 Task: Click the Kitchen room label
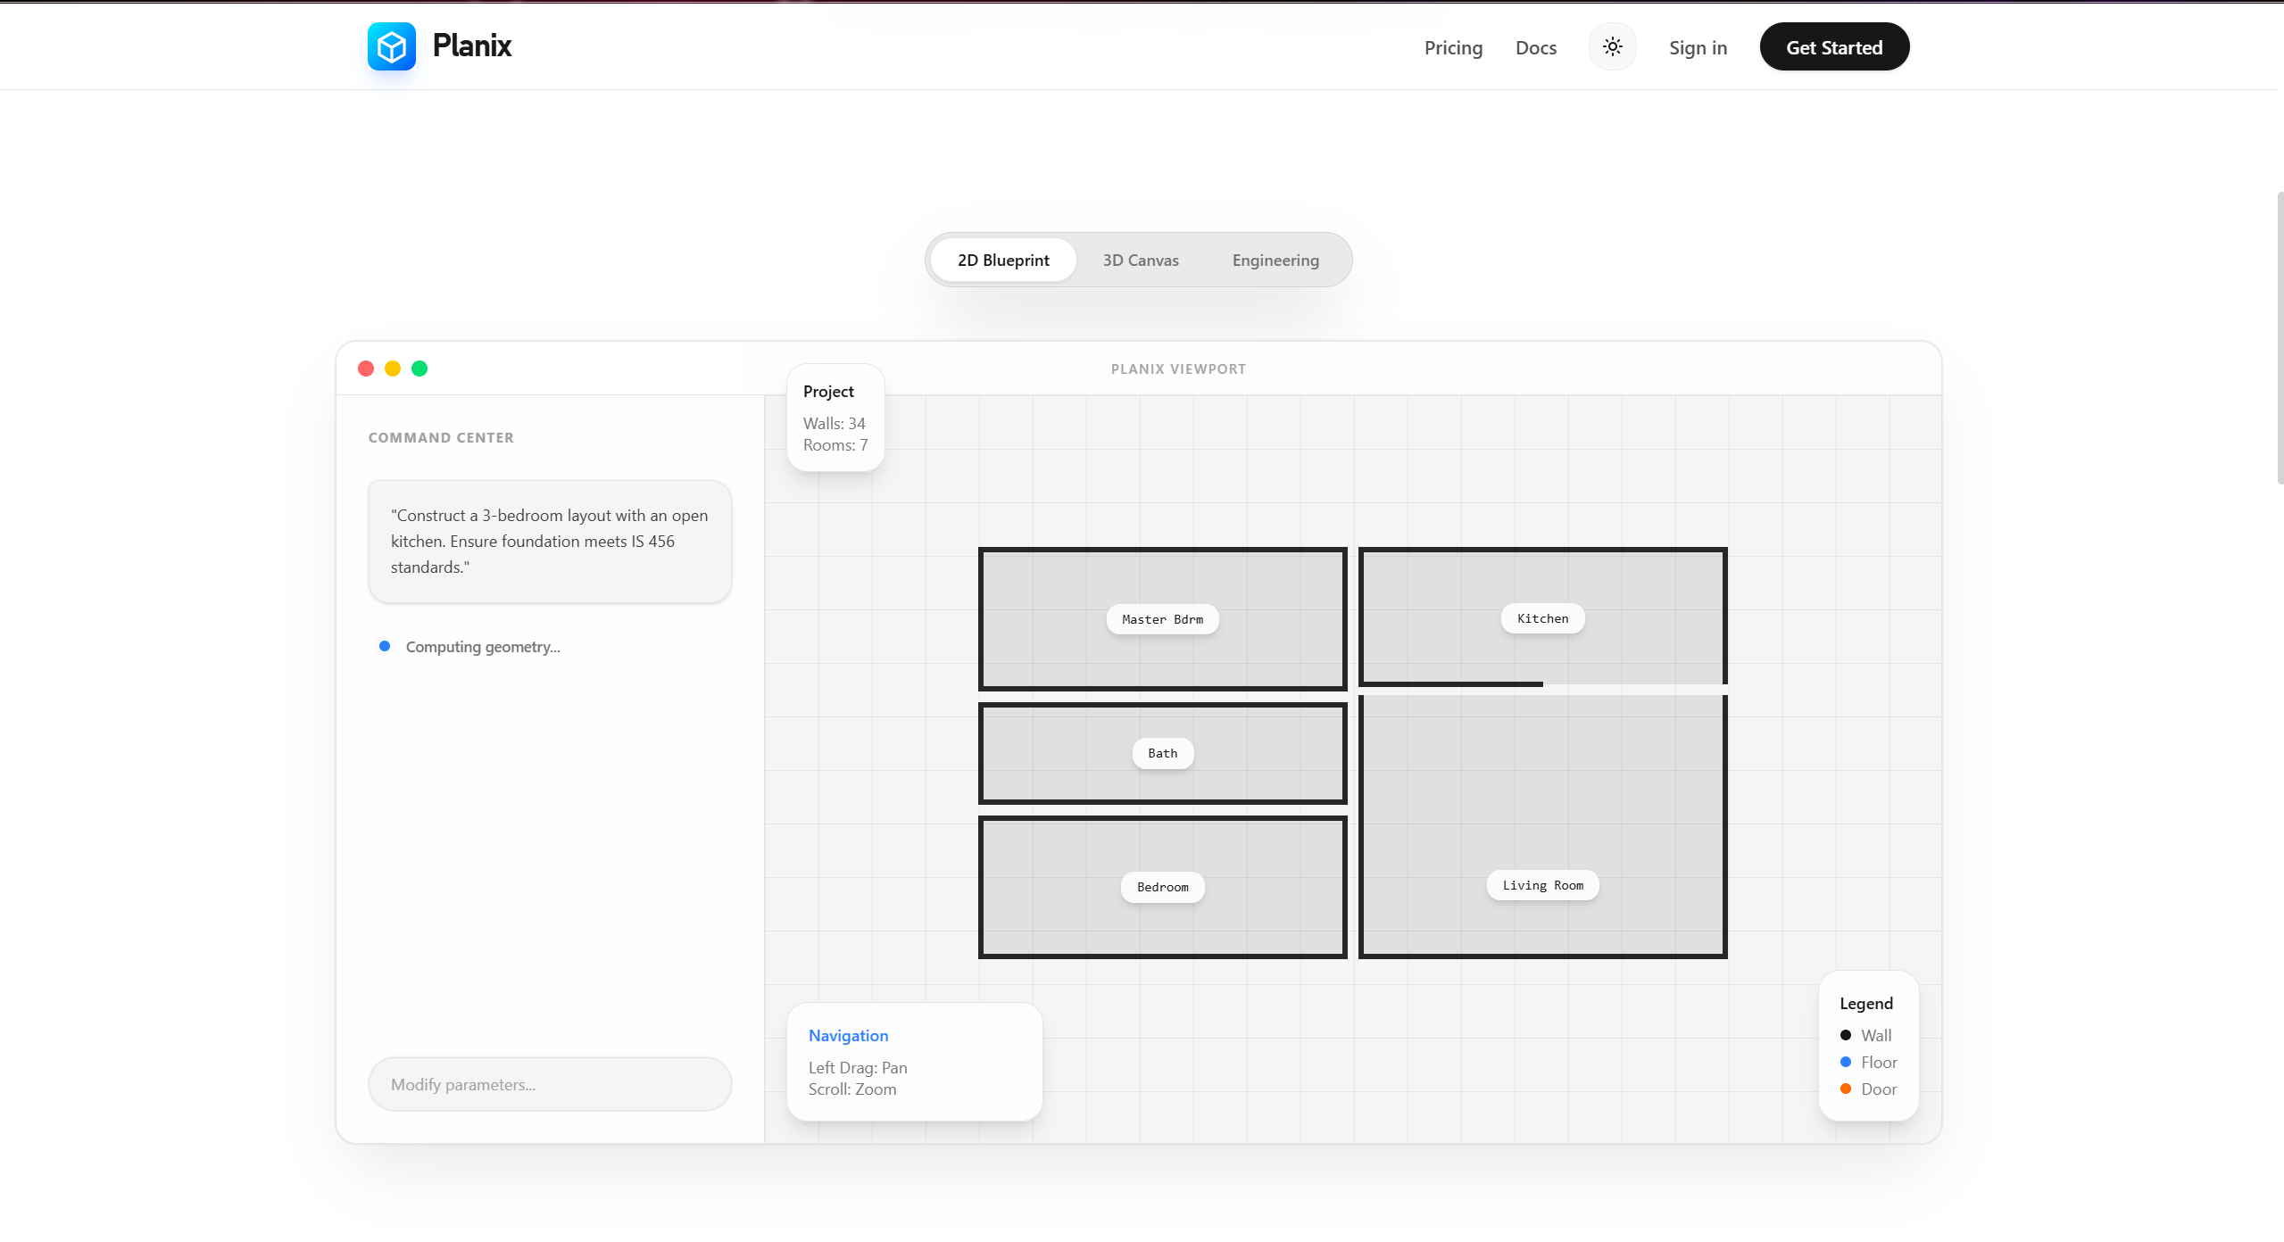[x=1542, y=618]
